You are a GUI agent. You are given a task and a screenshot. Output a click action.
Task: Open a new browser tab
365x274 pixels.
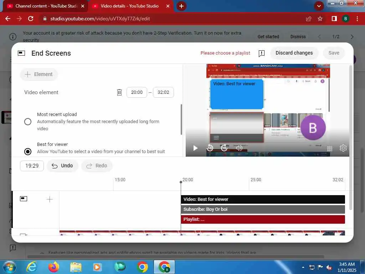[x=181, y=6]
